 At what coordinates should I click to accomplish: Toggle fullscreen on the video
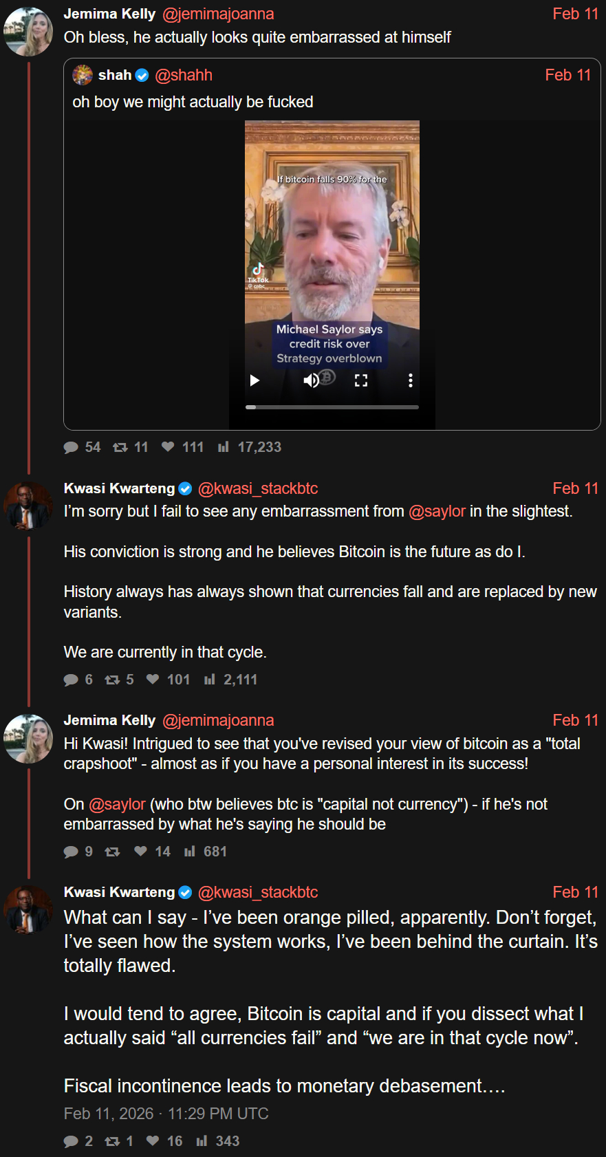(x=360, y=380)
